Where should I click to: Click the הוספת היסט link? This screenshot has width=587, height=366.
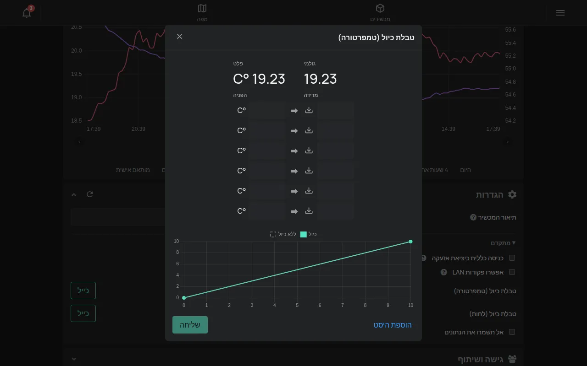tap(393, 325)
